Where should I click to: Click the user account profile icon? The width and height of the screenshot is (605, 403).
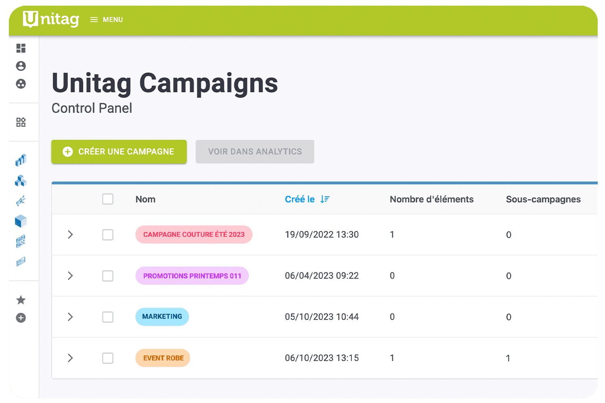[21, 66]
